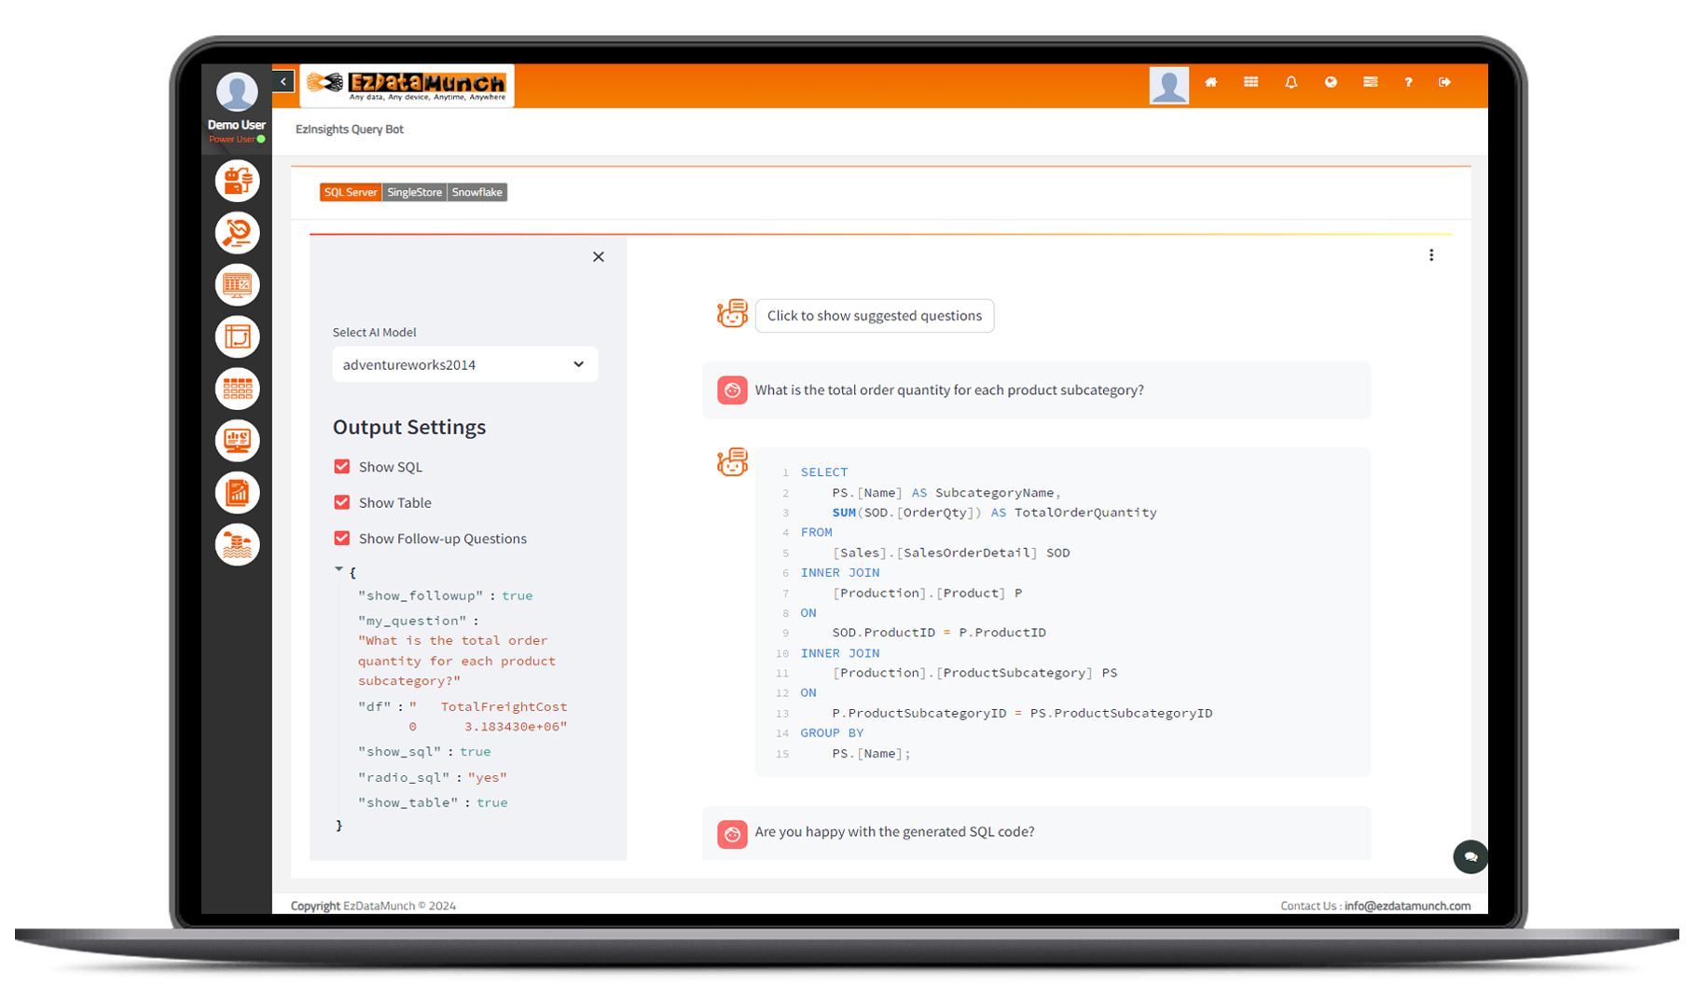The image size is (1698, 984).
Task: Open the layout board sidebar icon
Action: (x=237, y=336)
